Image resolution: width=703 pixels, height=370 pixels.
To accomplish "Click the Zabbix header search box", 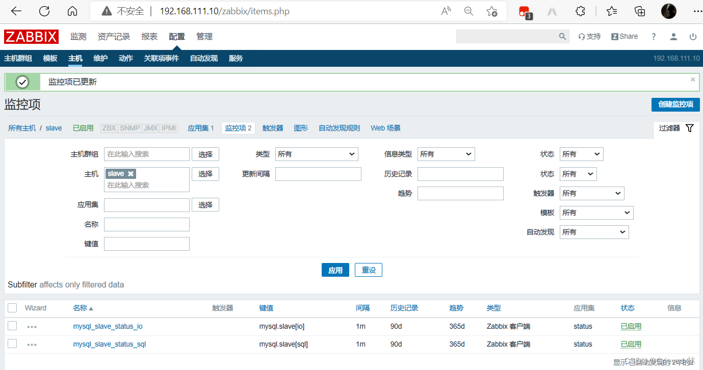I will [x=512, y=37].
